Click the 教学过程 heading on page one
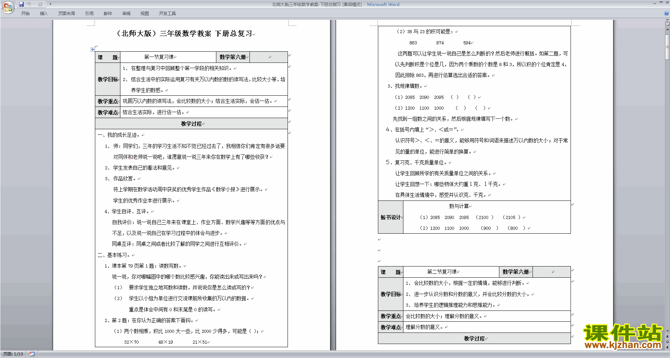670x358 pixels. pyautogui.click(x=192, y=124)
